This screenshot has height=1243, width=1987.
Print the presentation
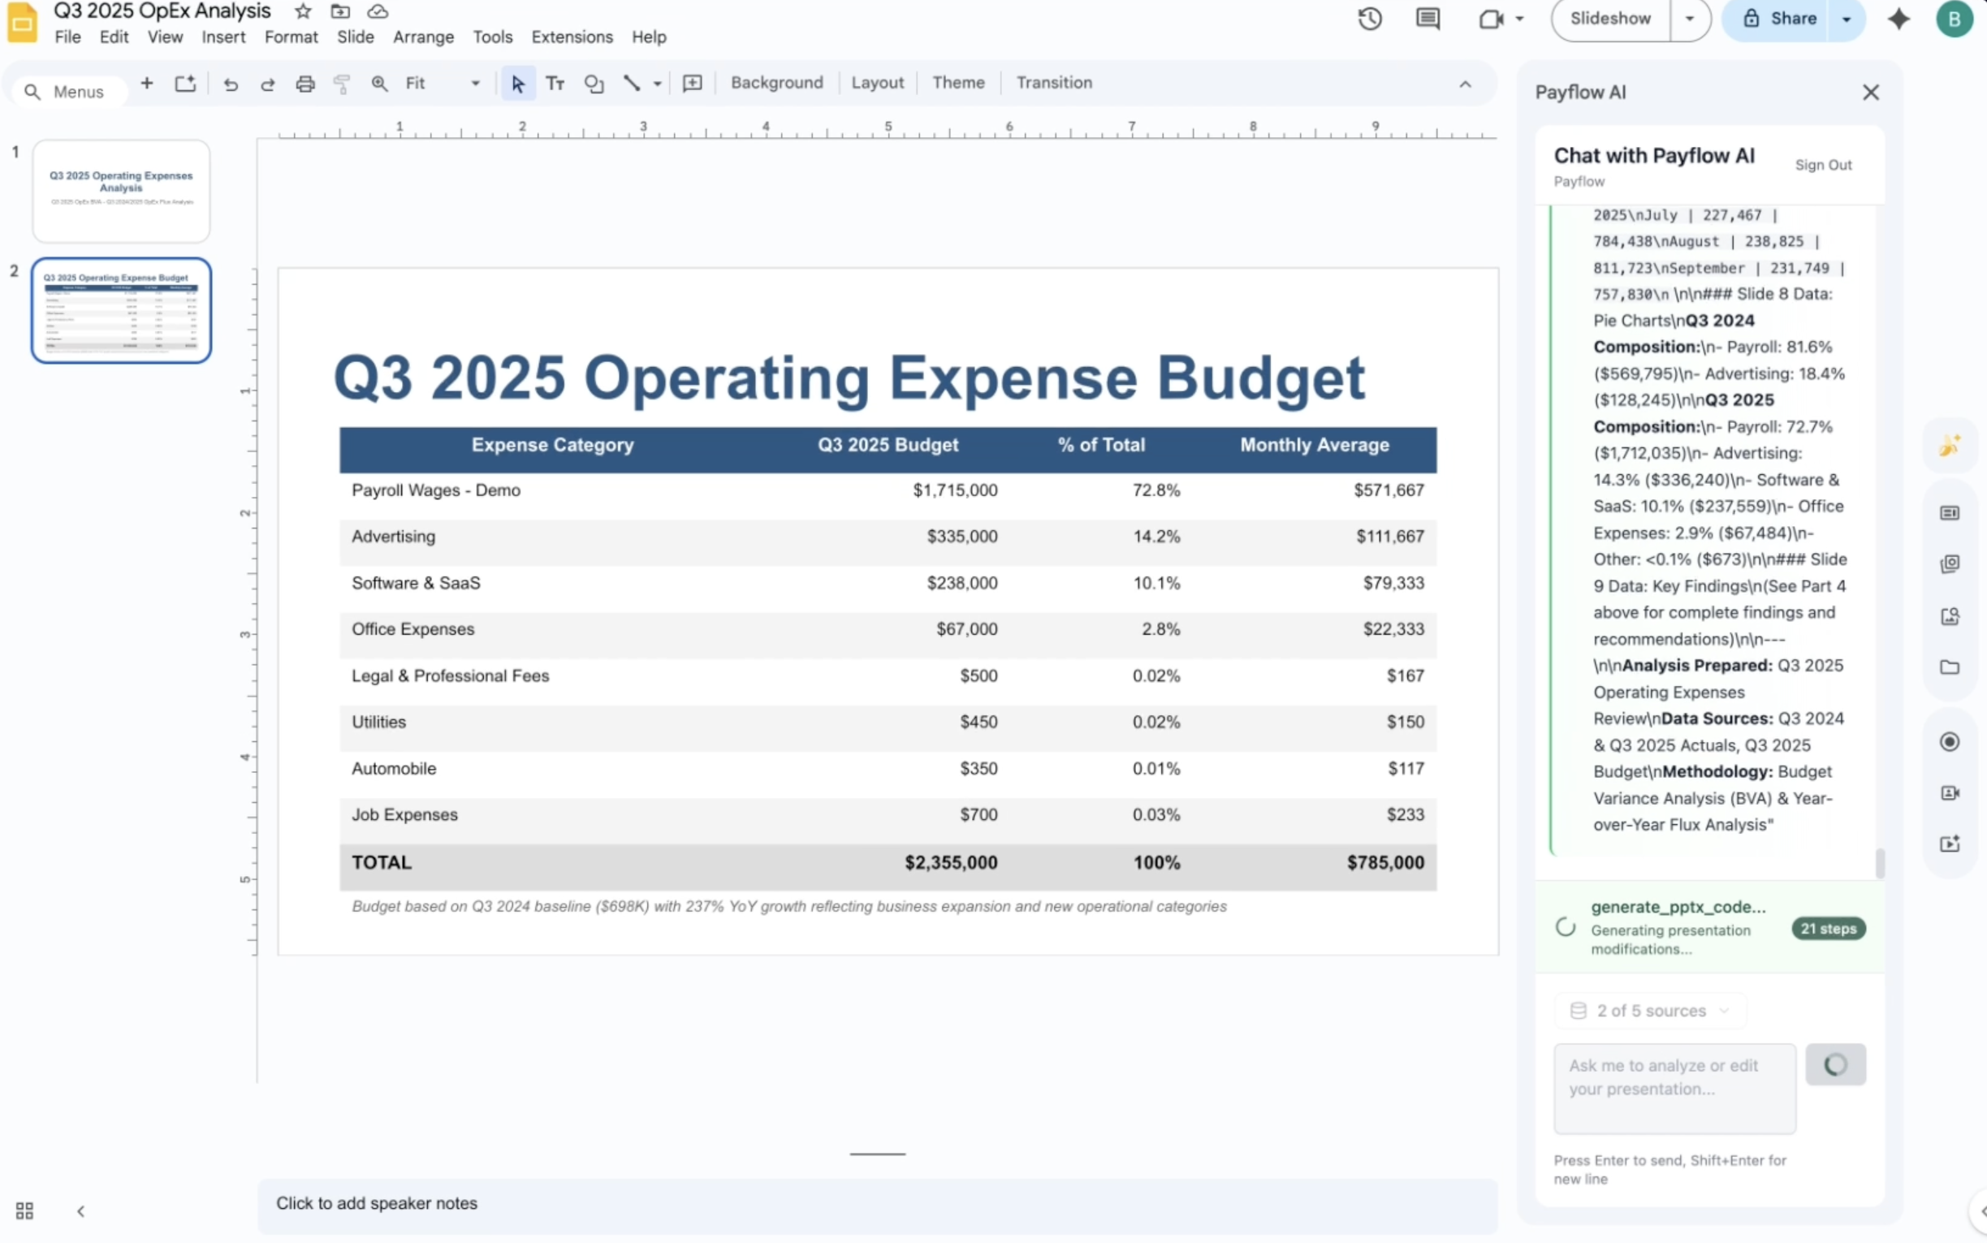[305, 83]
